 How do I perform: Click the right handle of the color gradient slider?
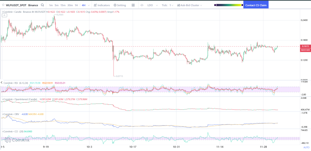tap(242, 5)
